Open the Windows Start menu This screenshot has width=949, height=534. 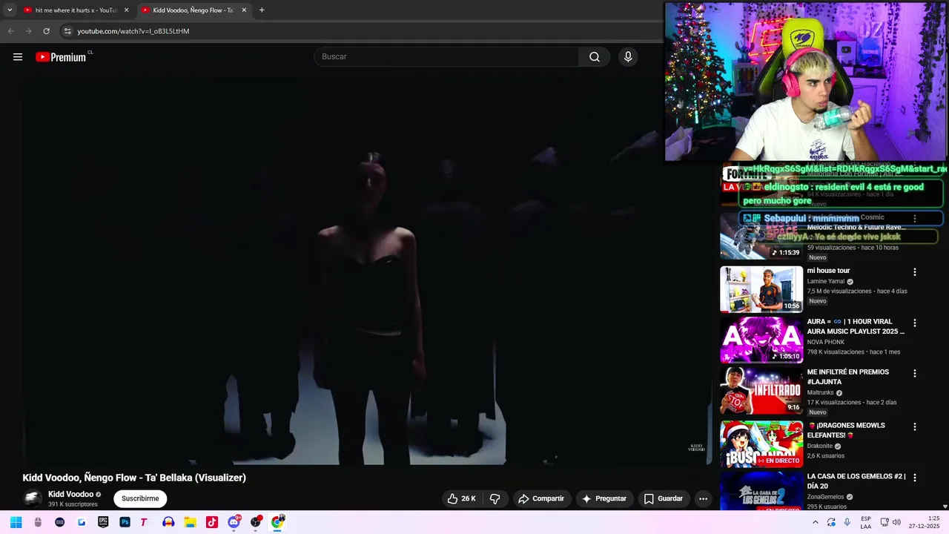(x=16, y=522)
